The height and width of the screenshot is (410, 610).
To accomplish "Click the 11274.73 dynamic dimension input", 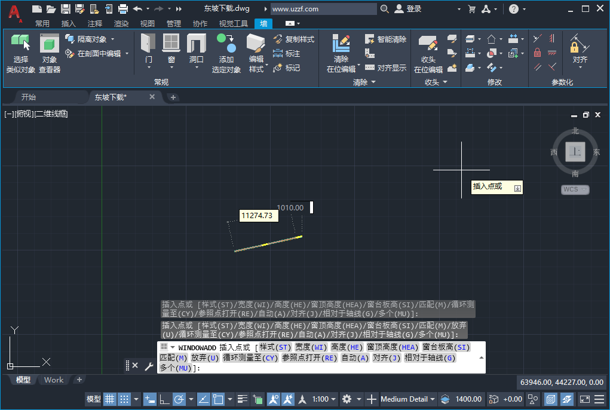I will [x=259, y=216].
